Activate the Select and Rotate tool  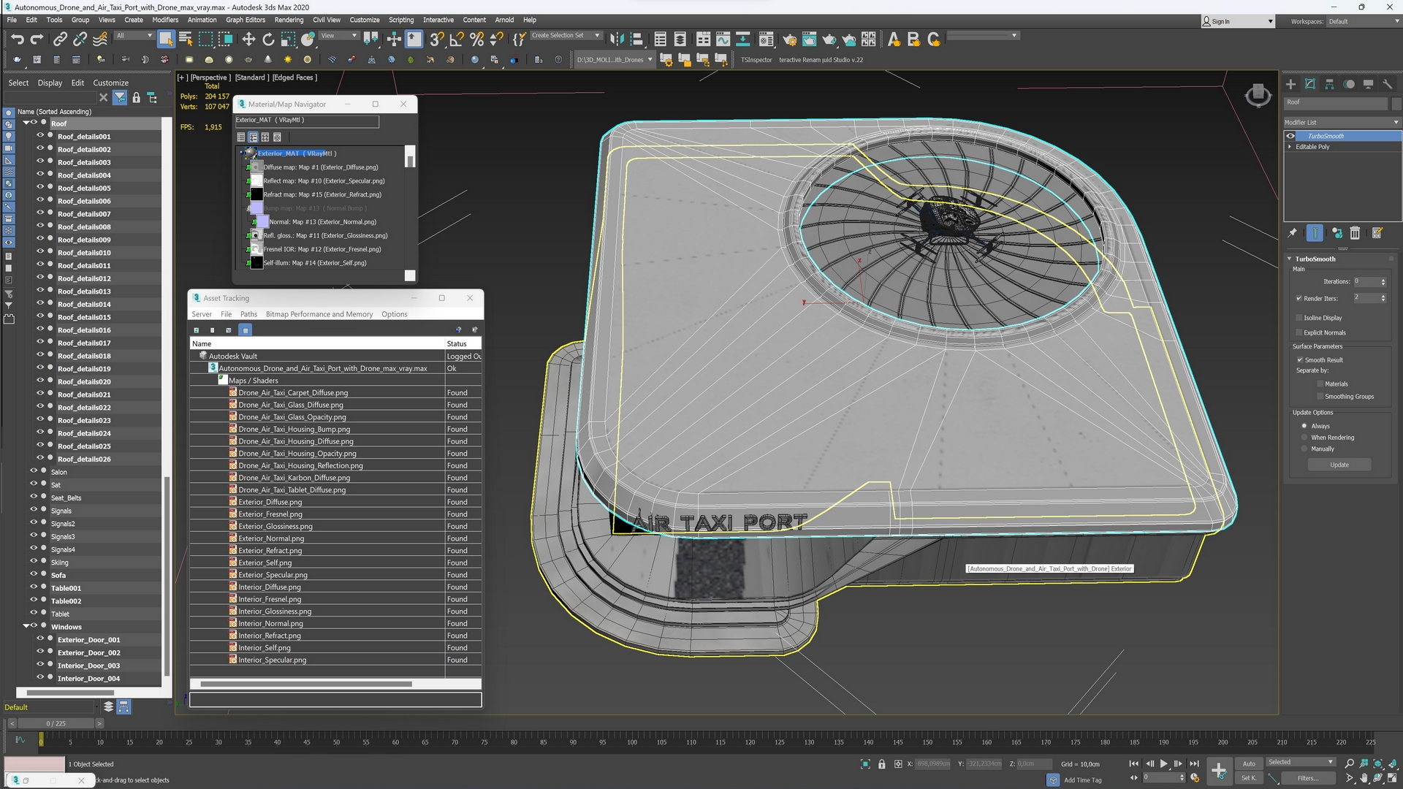coord(268,39)
